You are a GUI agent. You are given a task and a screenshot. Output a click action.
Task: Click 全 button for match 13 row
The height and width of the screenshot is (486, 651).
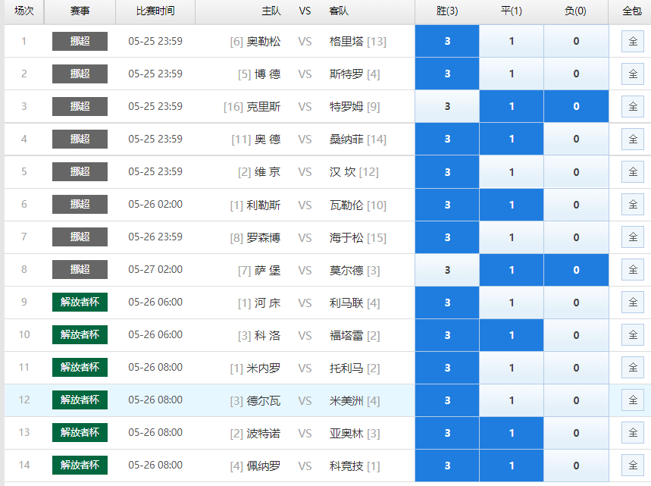[633, 432]
